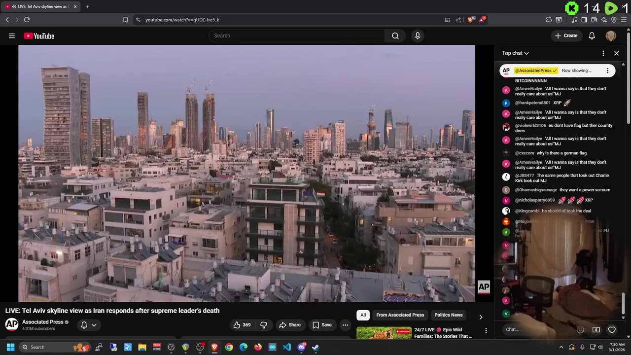
Task: Open the Windows Start menu
Action: pos(10,347)
